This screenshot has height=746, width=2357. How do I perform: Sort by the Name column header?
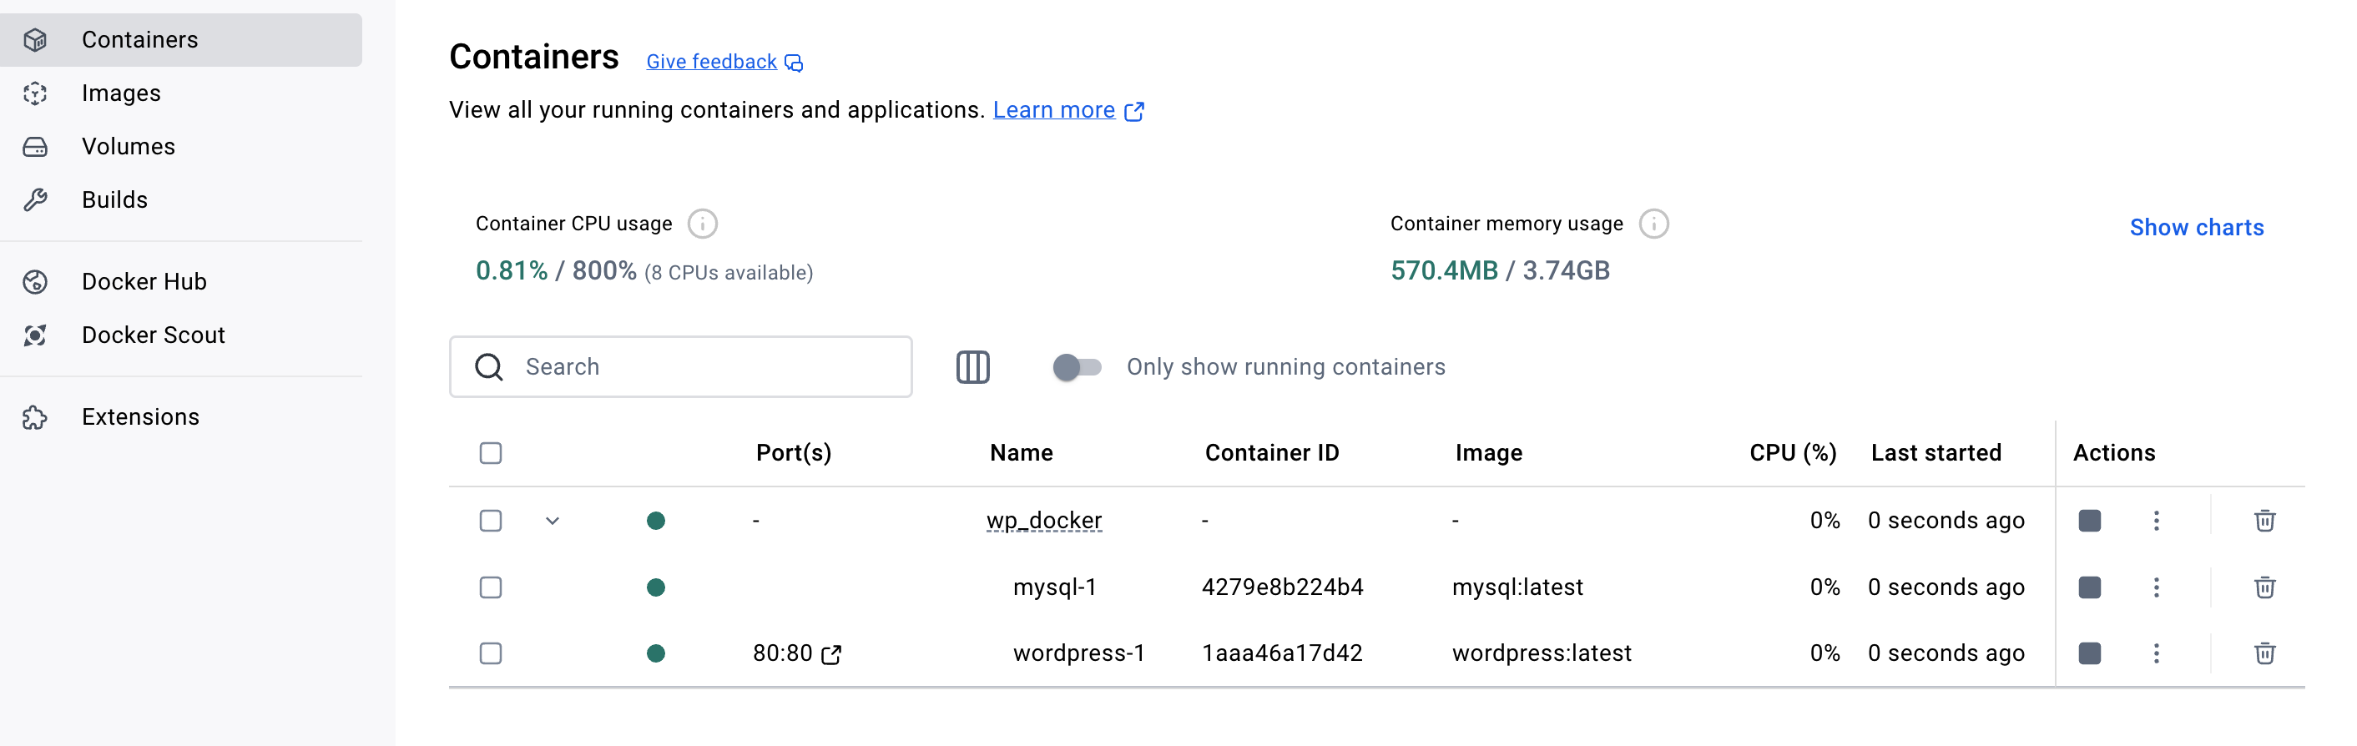click(1021, 453)
